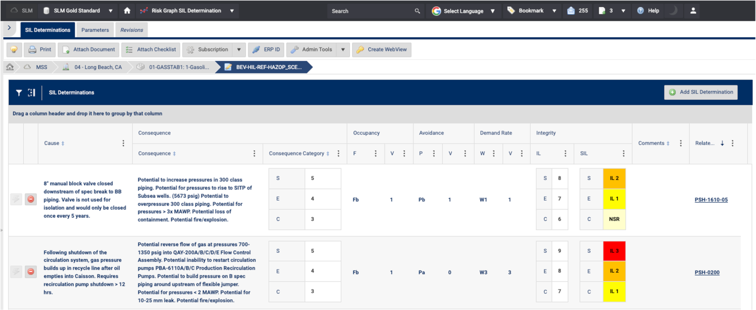Click the red IL 3 swatch
This screenshot has width=756, height=310.
(x=614, y=251)
